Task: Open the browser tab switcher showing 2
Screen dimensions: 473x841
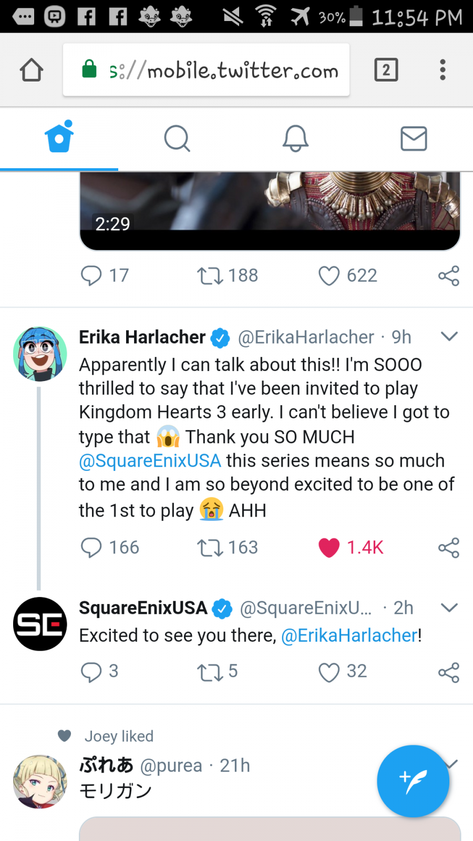Action: click(x=386, y=70)
